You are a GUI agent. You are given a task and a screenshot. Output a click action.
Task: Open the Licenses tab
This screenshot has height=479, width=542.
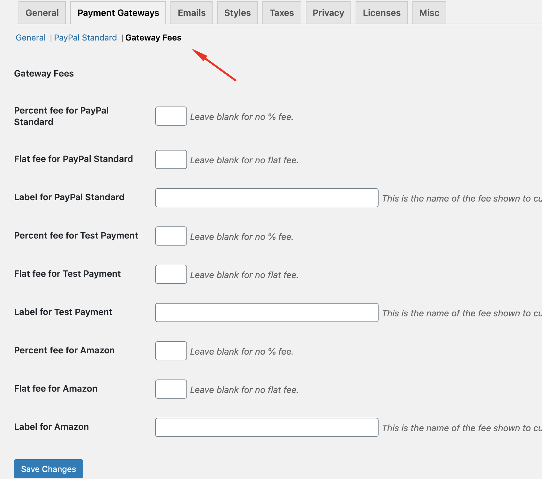[x=381, y=13]
